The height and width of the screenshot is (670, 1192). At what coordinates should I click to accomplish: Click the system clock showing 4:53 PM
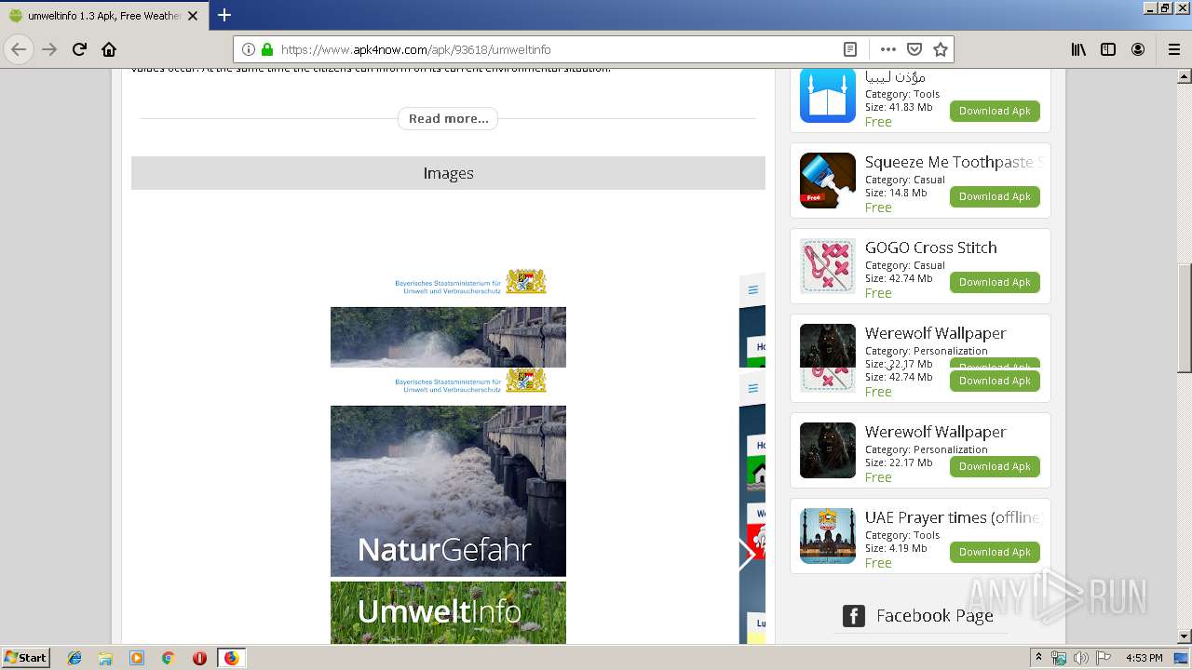coord(1144,658)
